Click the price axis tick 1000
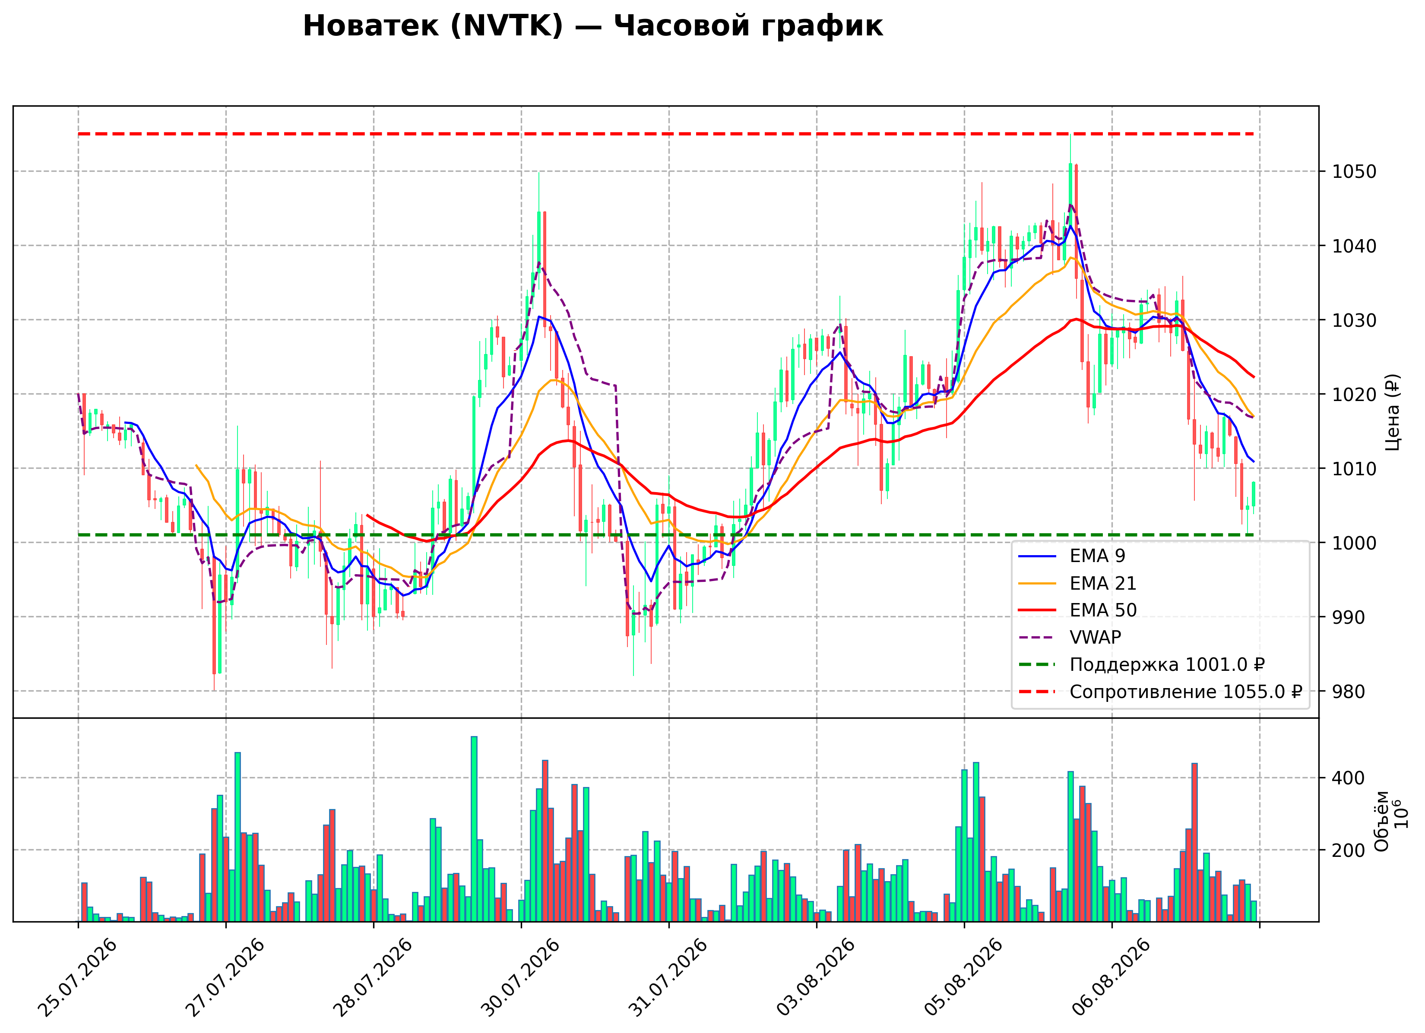 pos(1354,543)
